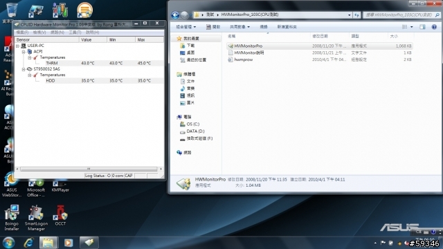Open the address bar history dropdown
Image resolution: width=443 pixels, height=249 pixels.
[x=350, y=15]
